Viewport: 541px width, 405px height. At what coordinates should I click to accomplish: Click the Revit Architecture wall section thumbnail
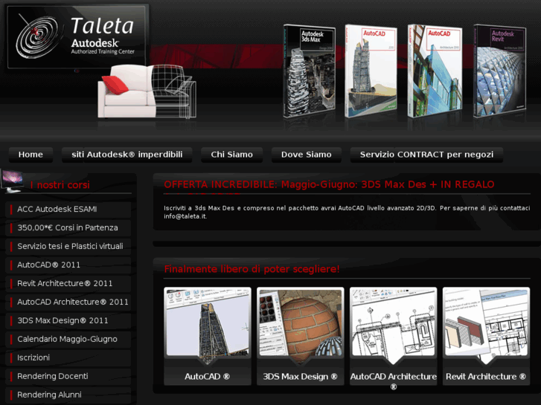486,323
